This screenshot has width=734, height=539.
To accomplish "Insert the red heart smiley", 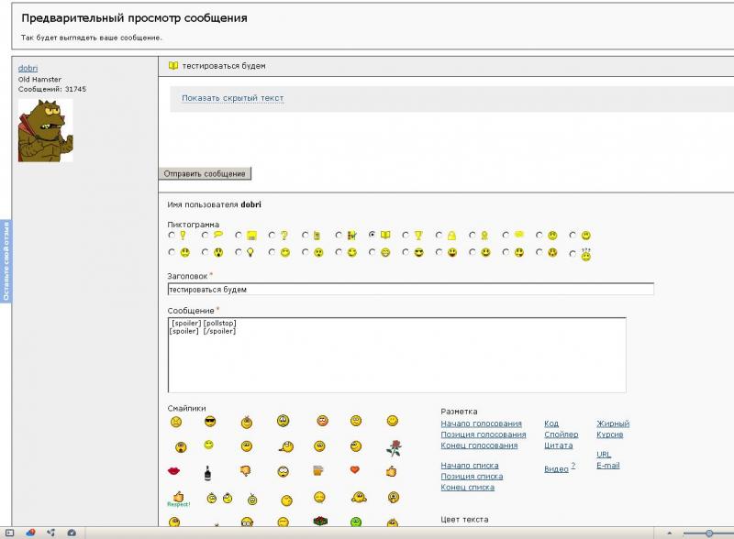I will pyautogui.click(x=355, y=470).
